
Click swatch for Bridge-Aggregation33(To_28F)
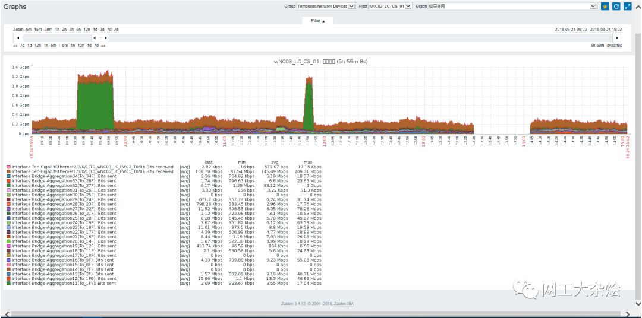[8, 181]
